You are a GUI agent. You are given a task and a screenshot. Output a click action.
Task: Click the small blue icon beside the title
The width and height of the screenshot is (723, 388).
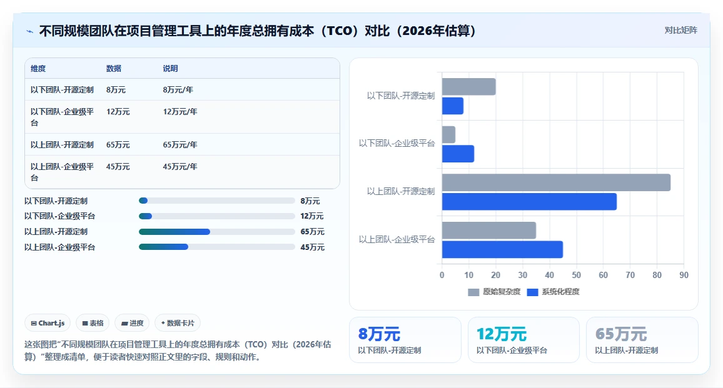[x=30, y=31]
